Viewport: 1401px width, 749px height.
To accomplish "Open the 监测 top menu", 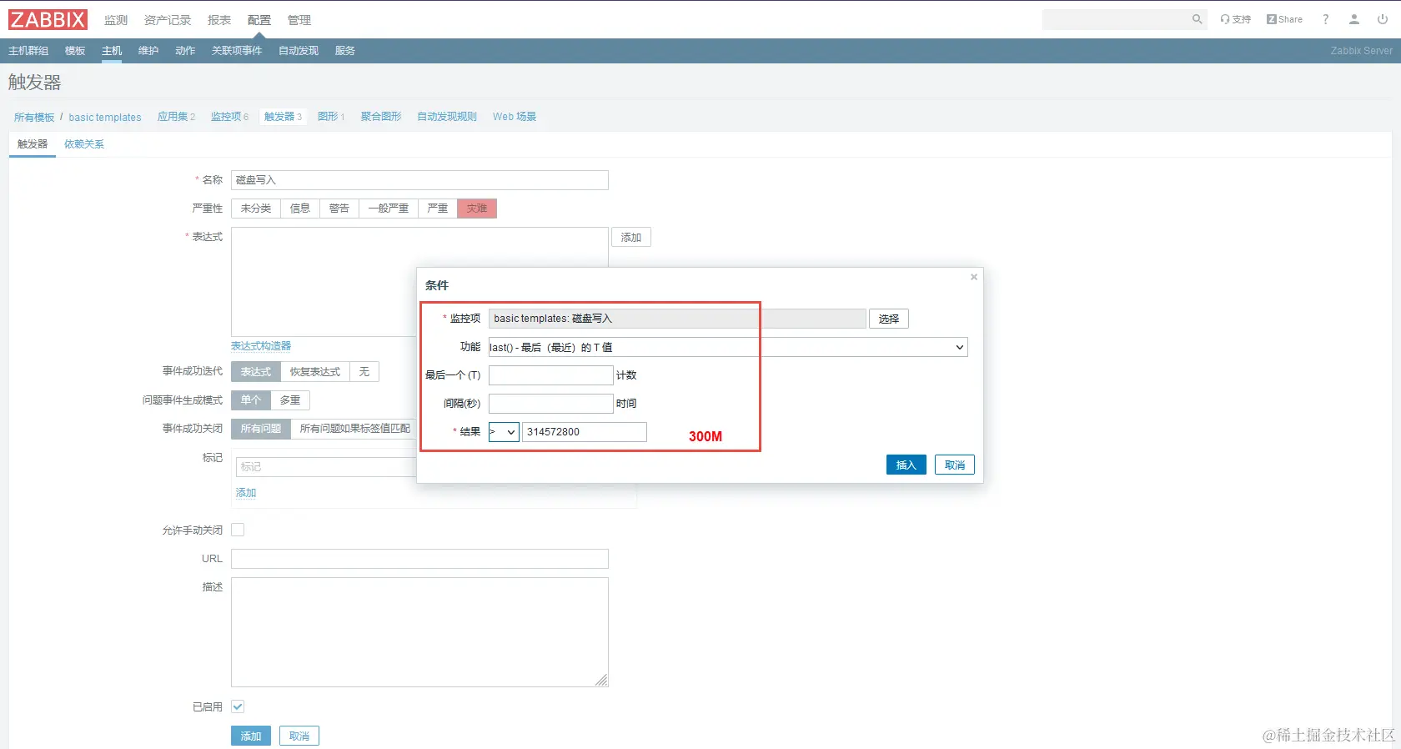I will point(116,20).
